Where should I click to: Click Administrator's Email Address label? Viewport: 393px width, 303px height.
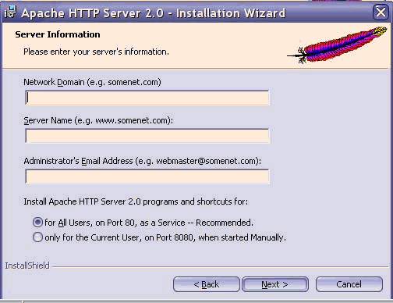tap(142, 161)
